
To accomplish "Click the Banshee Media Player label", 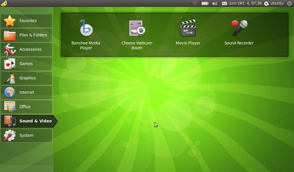I will [86, 46].
